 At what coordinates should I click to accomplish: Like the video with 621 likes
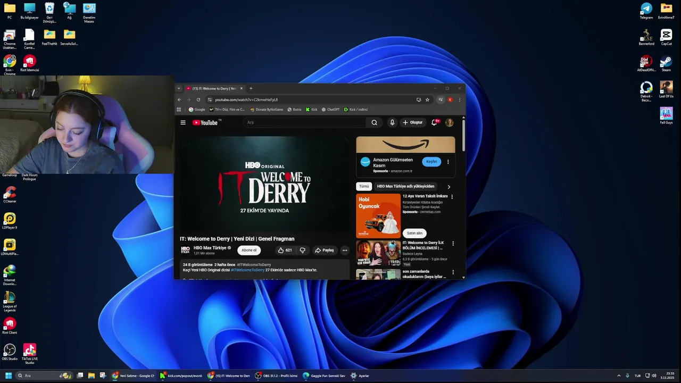click(x=285, y=250)
